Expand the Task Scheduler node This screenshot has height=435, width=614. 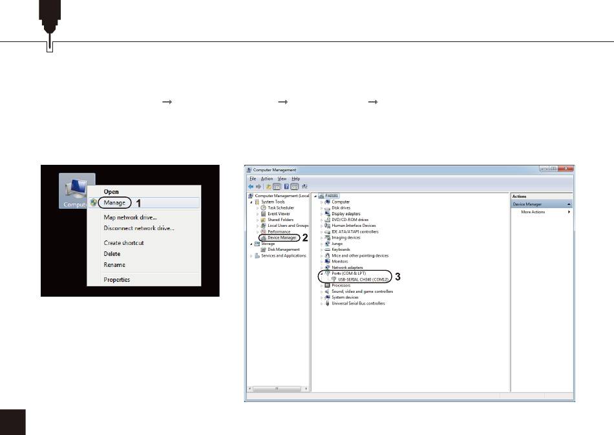pos(258,208)
